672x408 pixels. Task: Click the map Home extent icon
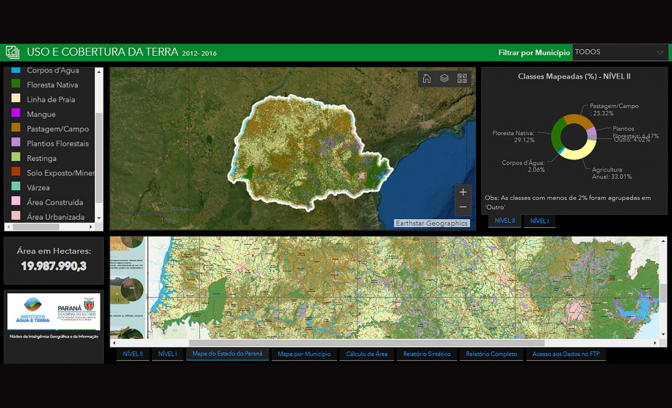coord(427,79)
